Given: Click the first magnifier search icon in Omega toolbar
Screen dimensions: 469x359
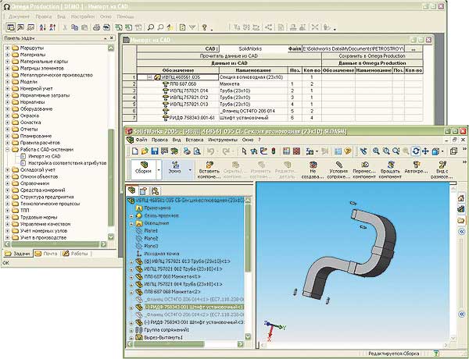Looking at the screenshot, I should pyautogui.click(x=150, y=27).
